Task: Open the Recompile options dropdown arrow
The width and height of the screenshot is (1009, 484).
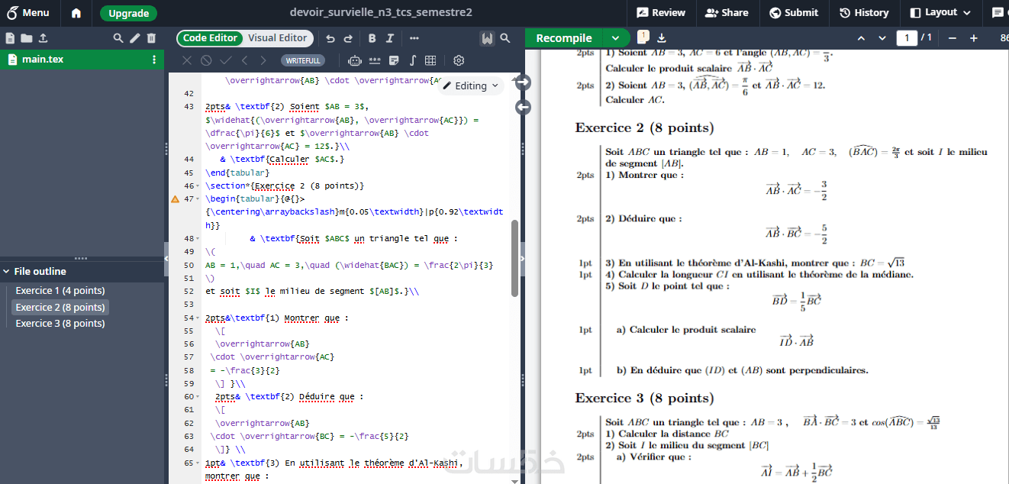Action: (615, 38)
